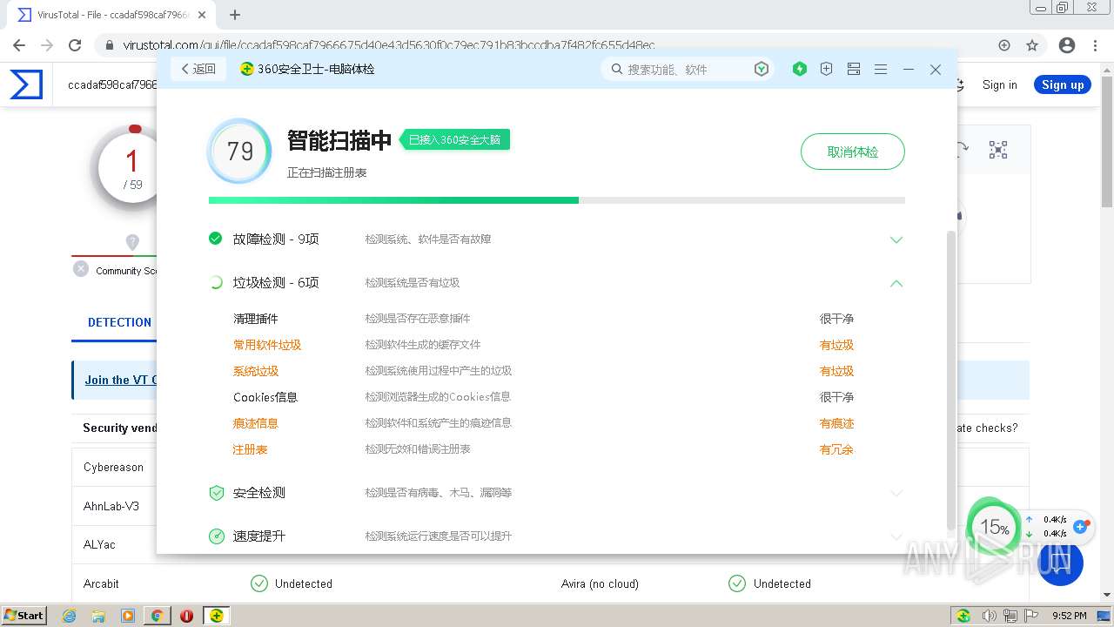Click the Chrome install/add icon in address bar
This screenshot has height=627, width=1114.
pyautogui.click(x=1004, y=45)
